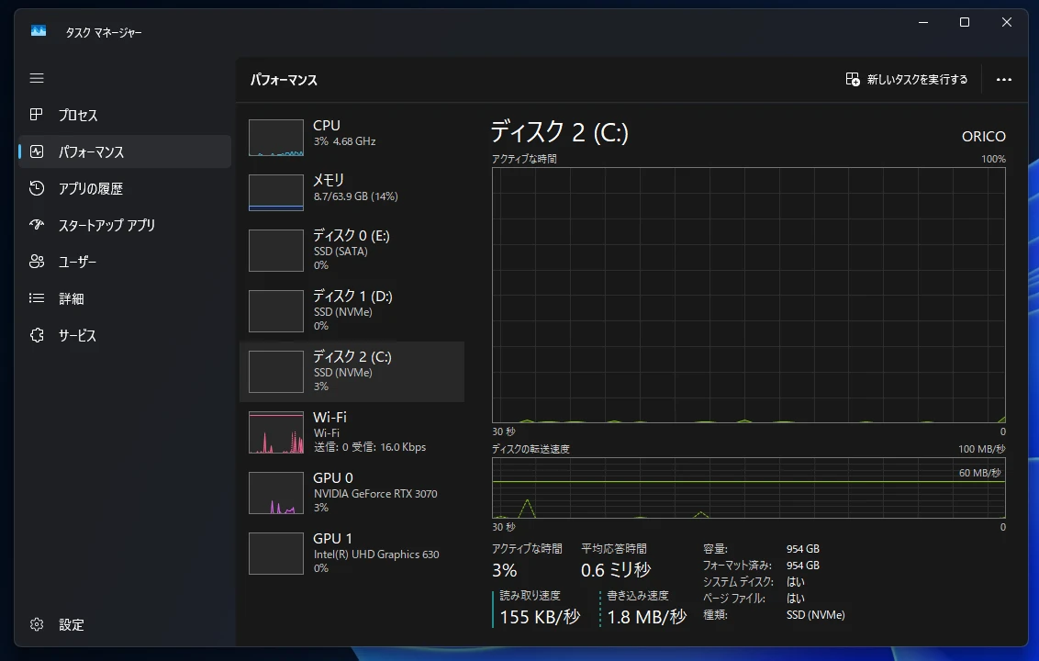Select ディスク 0 (E:) entry

tap(352, 250)
